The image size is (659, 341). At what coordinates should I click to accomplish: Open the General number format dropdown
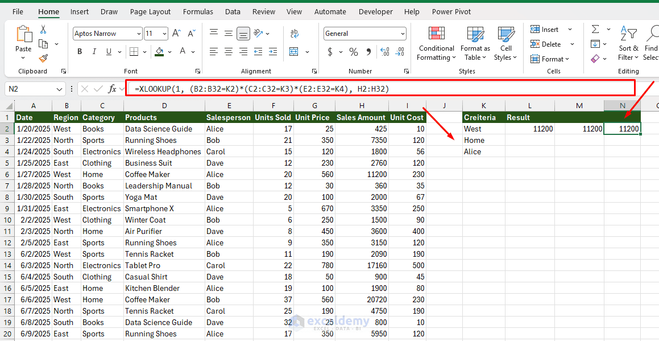(x=403, y=34)
